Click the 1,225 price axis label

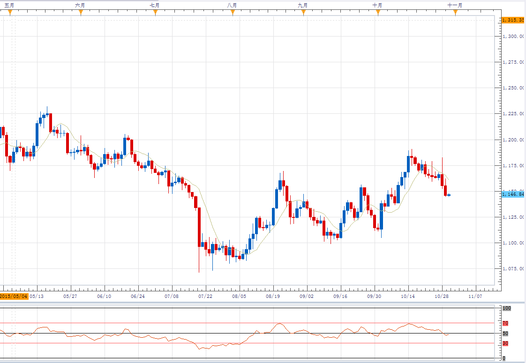click(514, 114)
